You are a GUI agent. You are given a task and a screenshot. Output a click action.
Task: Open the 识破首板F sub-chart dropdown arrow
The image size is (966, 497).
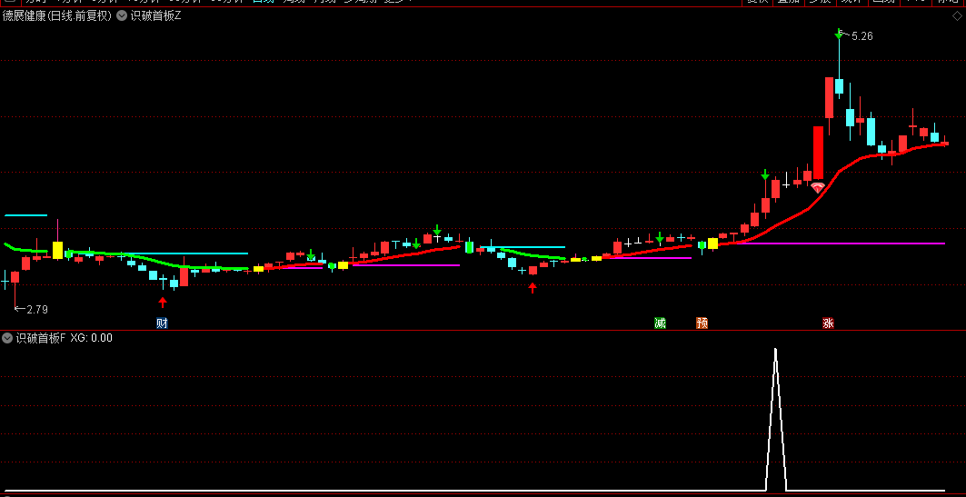[x=7, y=337]
